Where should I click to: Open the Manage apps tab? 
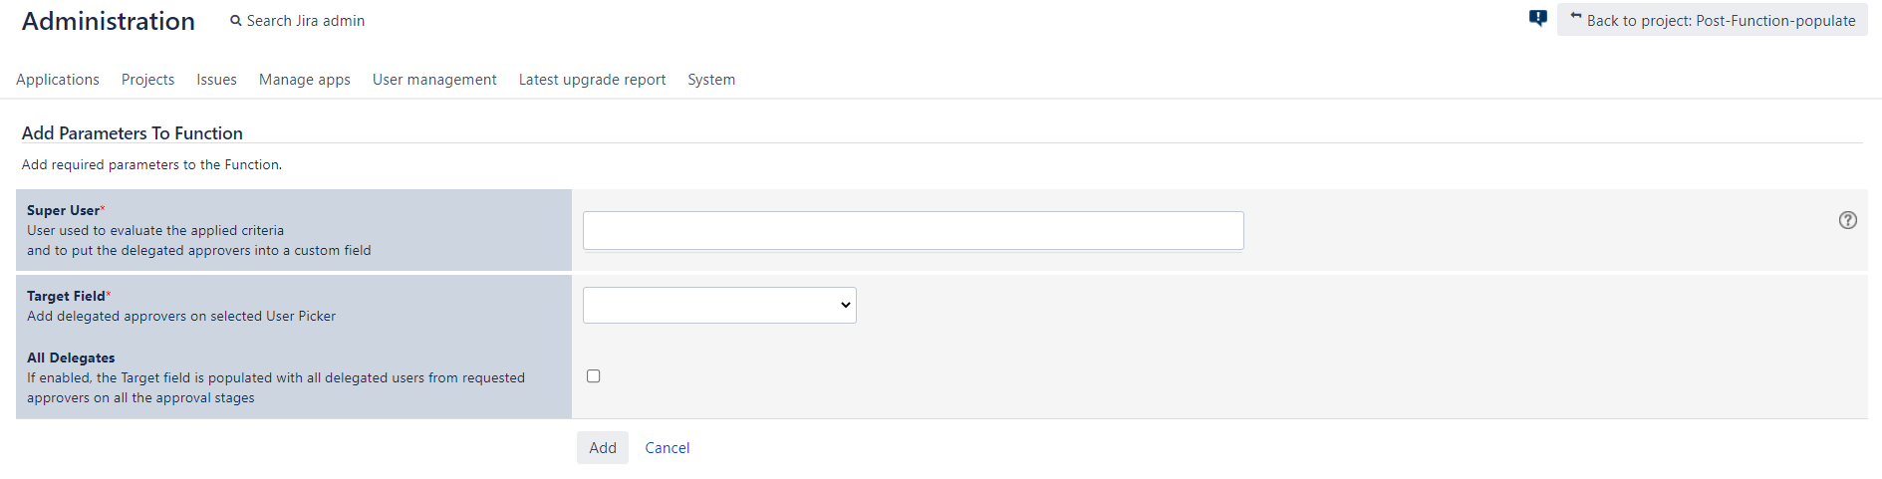(305, 80)
